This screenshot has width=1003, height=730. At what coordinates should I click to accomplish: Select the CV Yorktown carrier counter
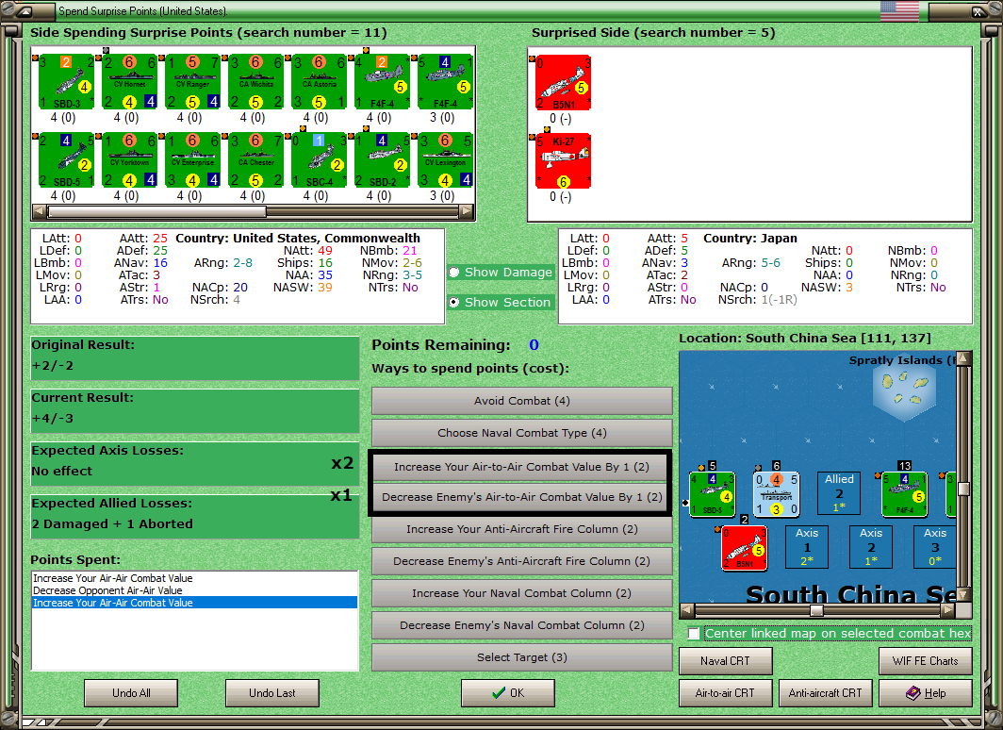click(x=130, y=160)
